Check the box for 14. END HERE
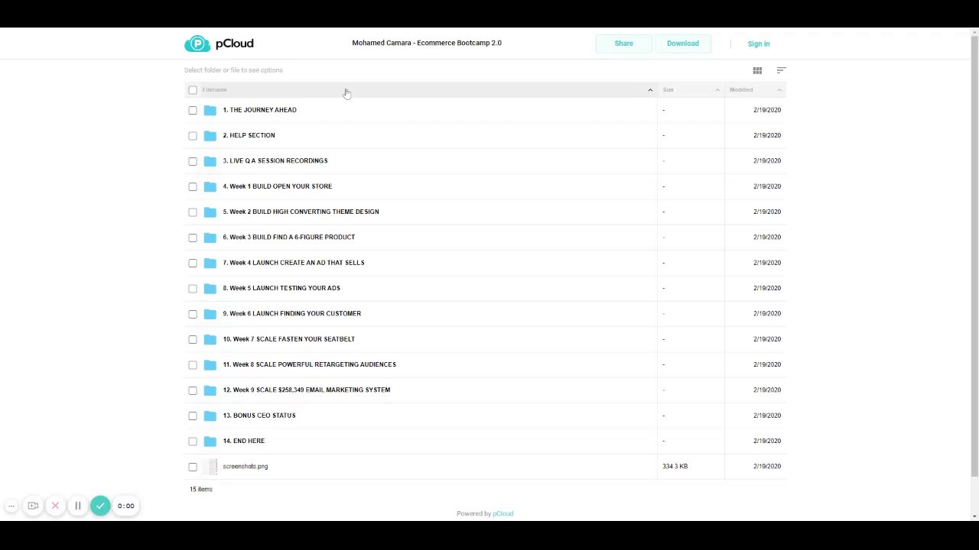 [x=193, y=442]
